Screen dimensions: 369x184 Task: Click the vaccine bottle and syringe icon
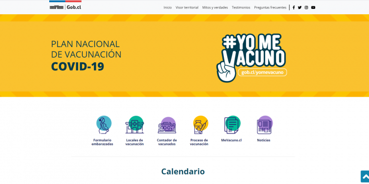200,125
